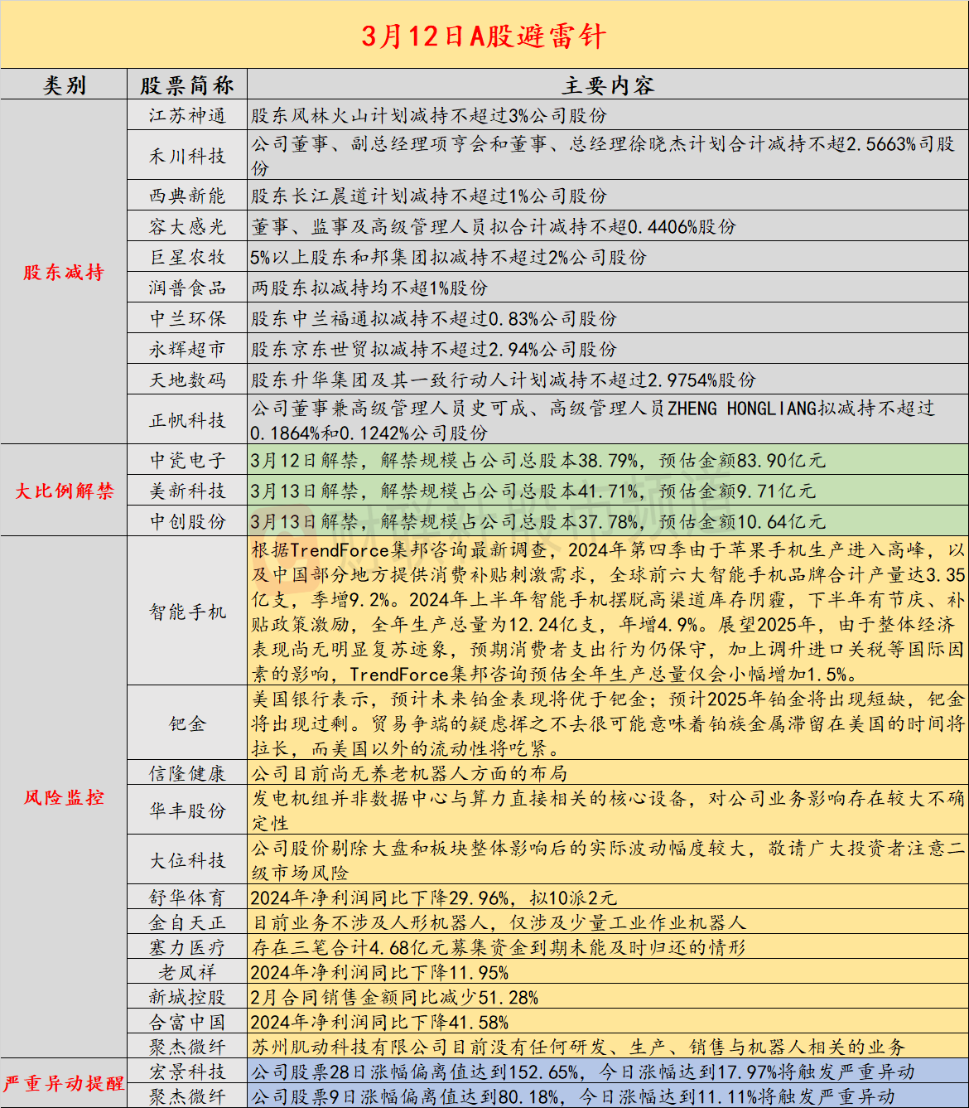Image resolution: width=969 pixels, height=1108 pixels.
Task: Click the 禾川科技 content about 项亨会 and 徐晓杰
Action: [608, 156]
